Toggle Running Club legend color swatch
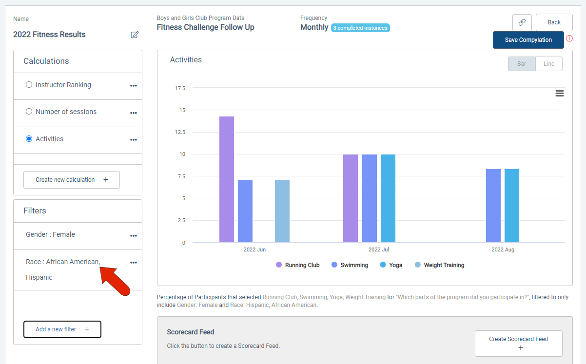Screen dimensions: 586x364 tap(279, 265)
